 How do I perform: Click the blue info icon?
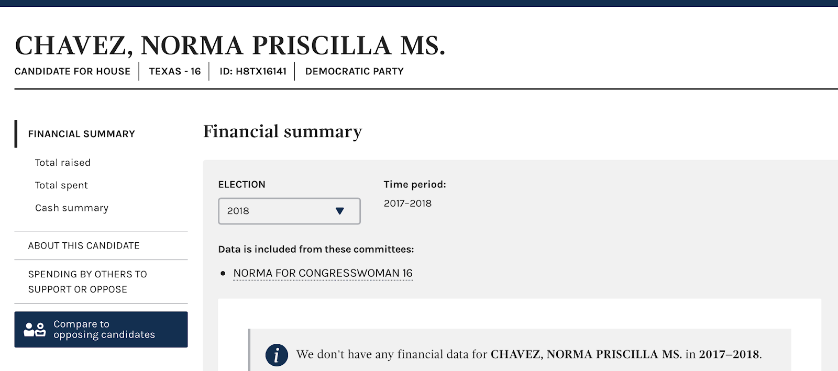point(277,355)
